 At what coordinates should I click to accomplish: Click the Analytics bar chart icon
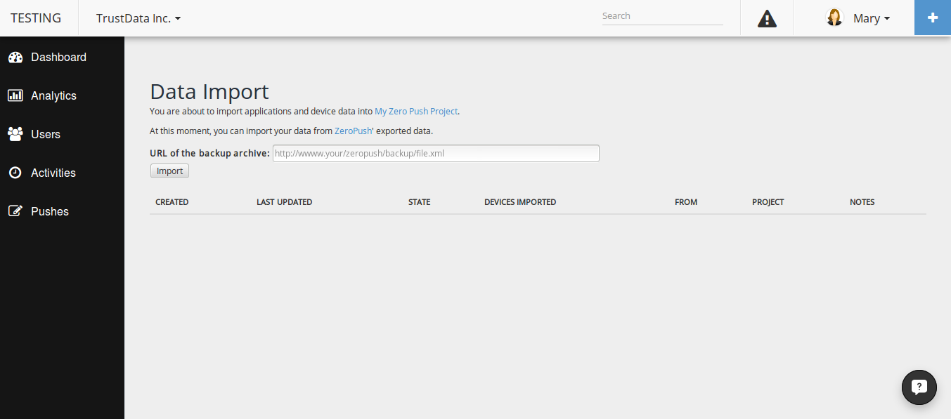(x=15, y=96)
